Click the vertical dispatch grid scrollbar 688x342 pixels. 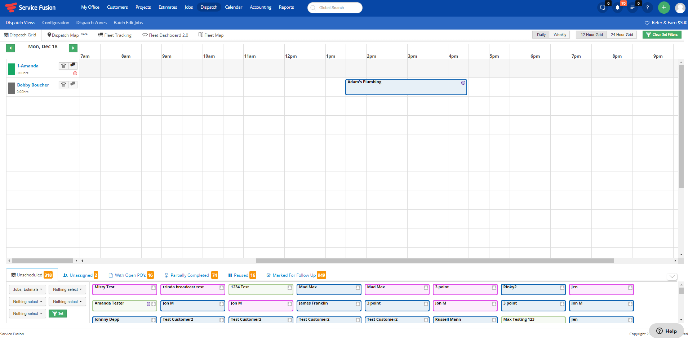[x=681, y=127]
